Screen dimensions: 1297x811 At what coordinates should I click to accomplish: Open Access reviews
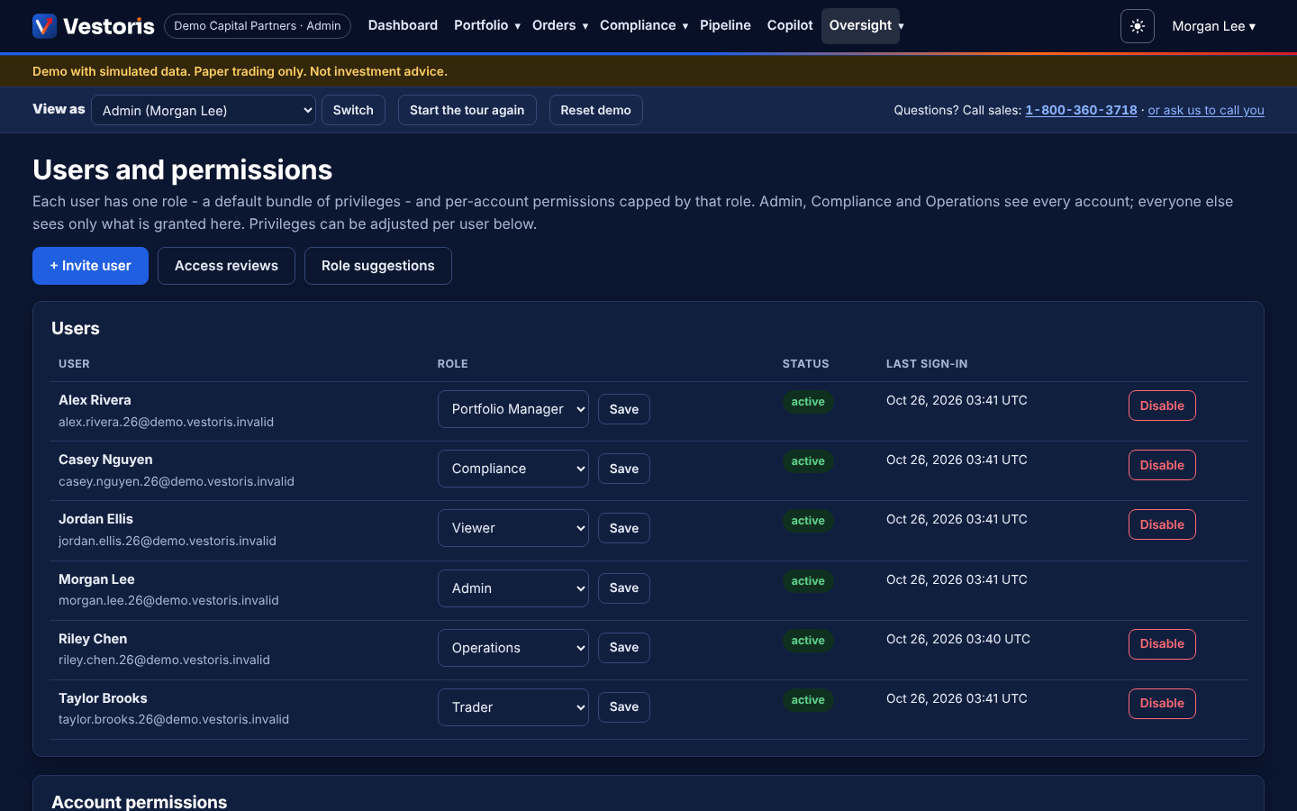pos(226,266)
